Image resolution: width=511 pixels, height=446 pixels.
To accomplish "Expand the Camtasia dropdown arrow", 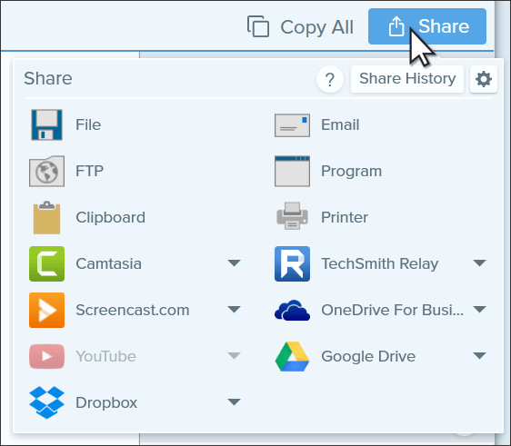I will point(234,263).
